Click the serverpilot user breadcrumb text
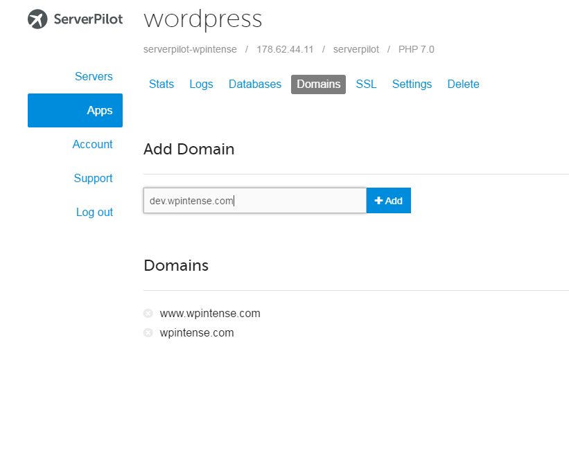 coord(356,49)
